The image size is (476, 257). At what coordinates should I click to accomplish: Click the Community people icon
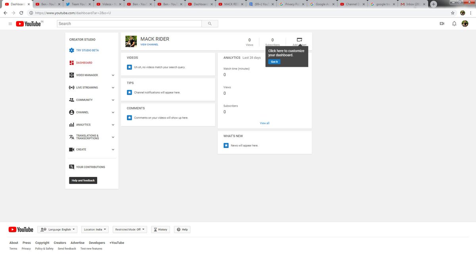click(x=71, y=100)
